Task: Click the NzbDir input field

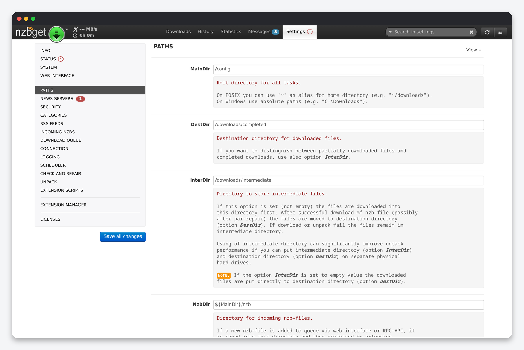Action: coord(348,305)
